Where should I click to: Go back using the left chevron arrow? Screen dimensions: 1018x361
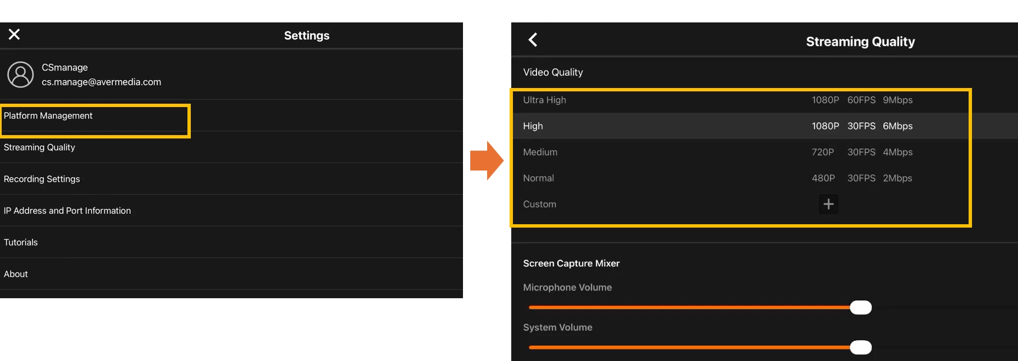pos(533,40)
